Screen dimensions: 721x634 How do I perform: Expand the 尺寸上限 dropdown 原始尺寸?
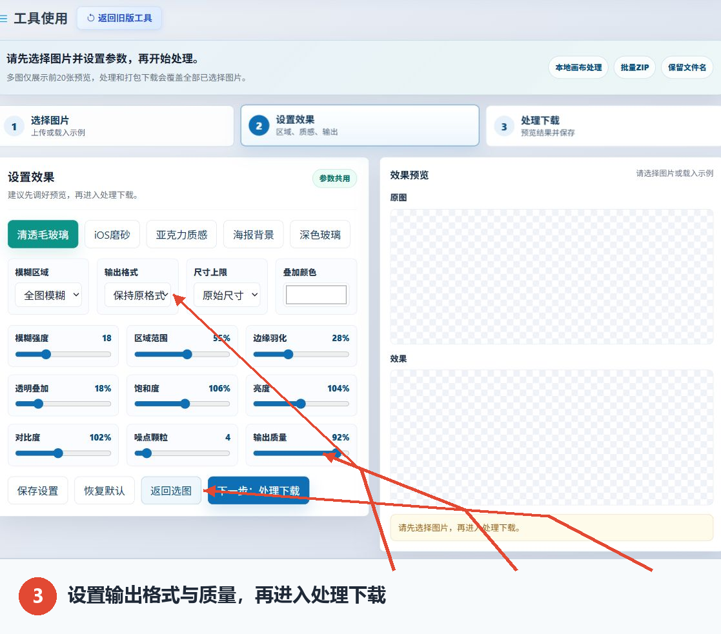(x=227, y=295)
